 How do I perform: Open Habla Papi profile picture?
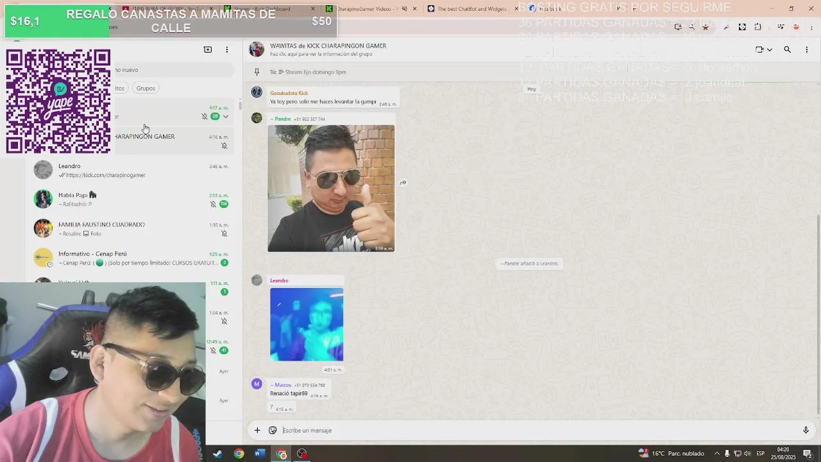[x=43, y=199]
